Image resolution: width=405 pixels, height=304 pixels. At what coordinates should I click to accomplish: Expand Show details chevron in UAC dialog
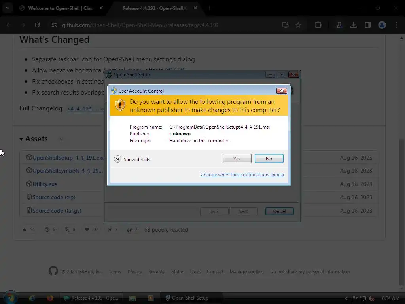[117, 159]
